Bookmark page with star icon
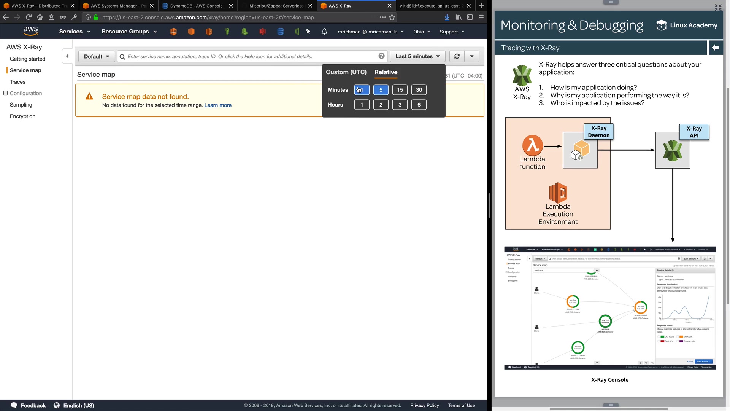Image resolution: width=730 pixels, height=411 pixels. coord(392,17)
